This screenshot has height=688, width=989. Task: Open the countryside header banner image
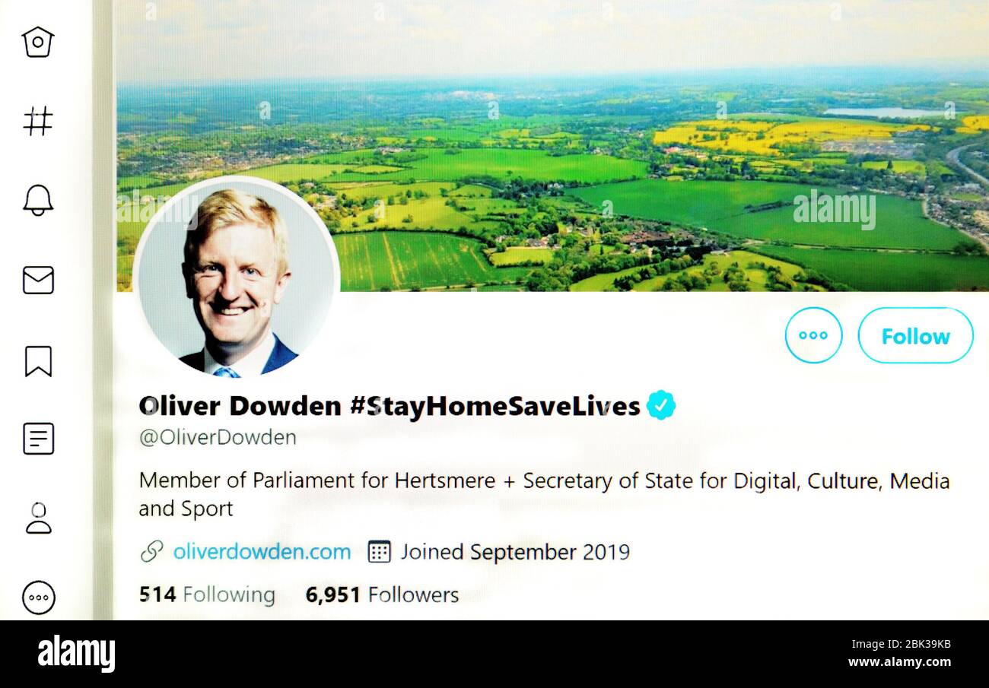pos(552,144)
